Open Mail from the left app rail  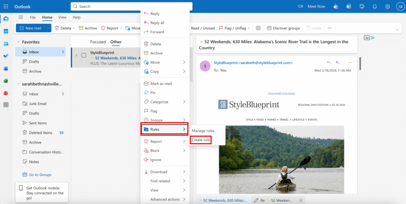click(x=6, y=19)
